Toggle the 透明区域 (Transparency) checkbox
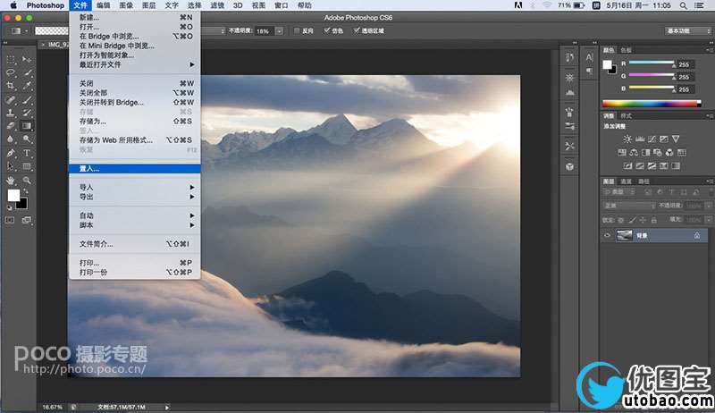This screenshot has height=413, width=715. [356, 30]
